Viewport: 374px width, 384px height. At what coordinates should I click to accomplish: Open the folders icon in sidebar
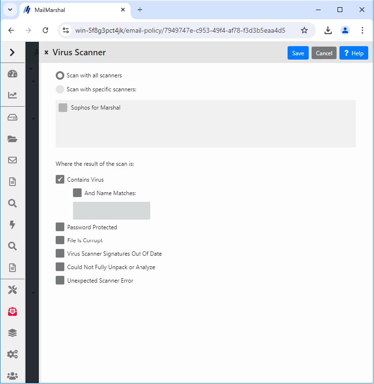12,139
